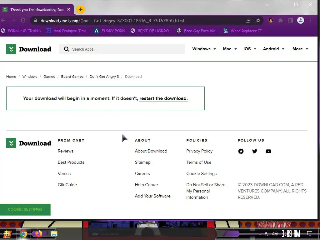Open the Gift Guide footer link
This screenshot has width=320, height=240.
point(67,185)
